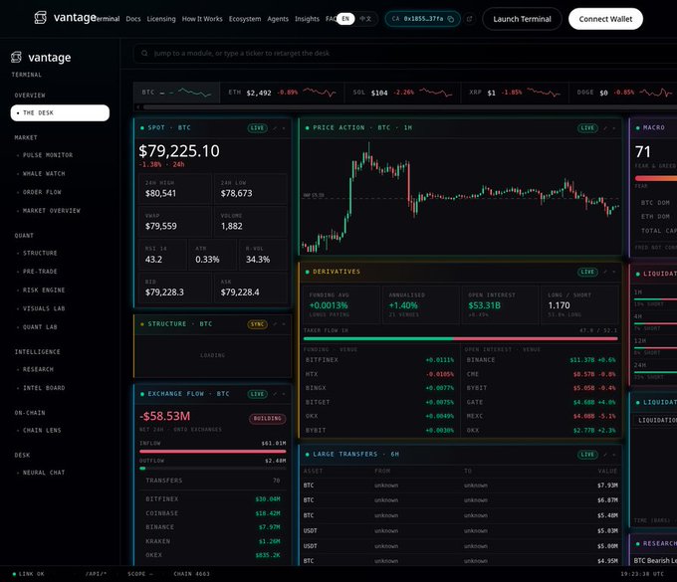Expand the PRICE ACTION panel via diagonal arrow icon
Viewport: 677px width, 582px height.
605,128
